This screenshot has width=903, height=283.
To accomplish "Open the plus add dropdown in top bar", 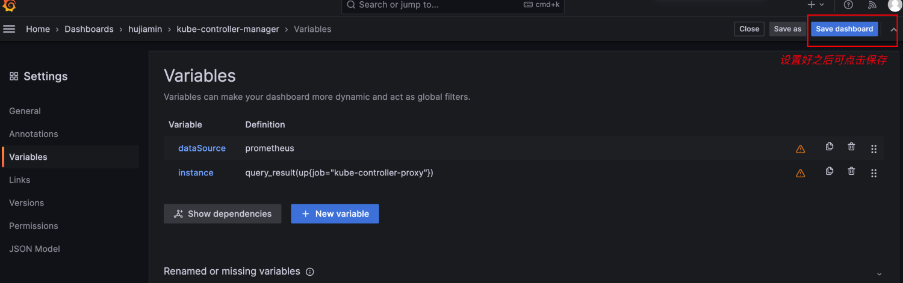I will [x=816, y=5].
